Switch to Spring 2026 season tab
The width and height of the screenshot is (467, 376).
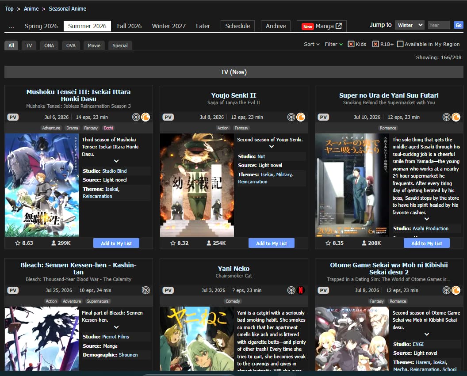[41, 26]
